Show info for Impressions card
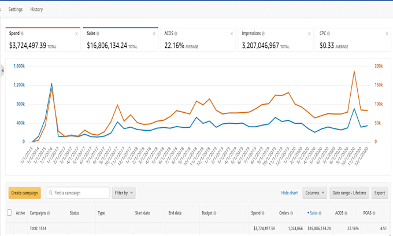 coord(263,34)
